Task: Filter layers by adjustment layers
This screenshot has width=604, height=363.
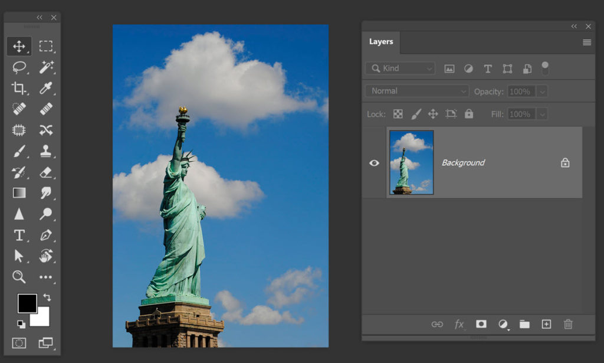Action: (468, 68)
